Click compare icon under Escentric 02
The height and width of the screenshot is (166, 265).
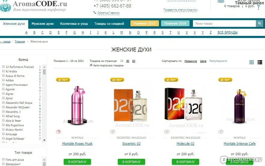tap(113, 132)
